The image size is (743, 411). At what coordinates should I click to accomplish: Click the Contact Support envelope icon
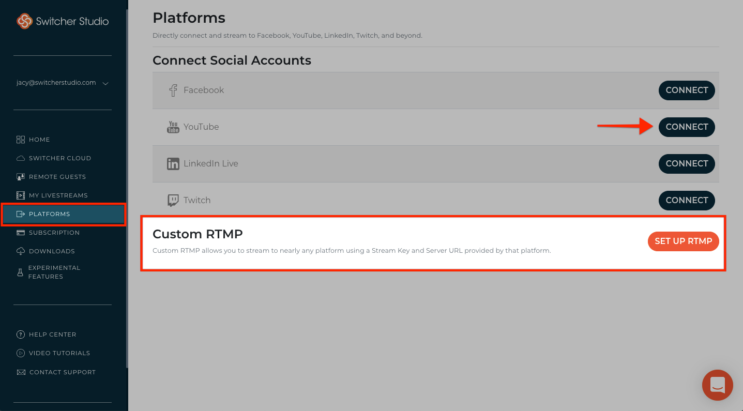click(21, 372)
